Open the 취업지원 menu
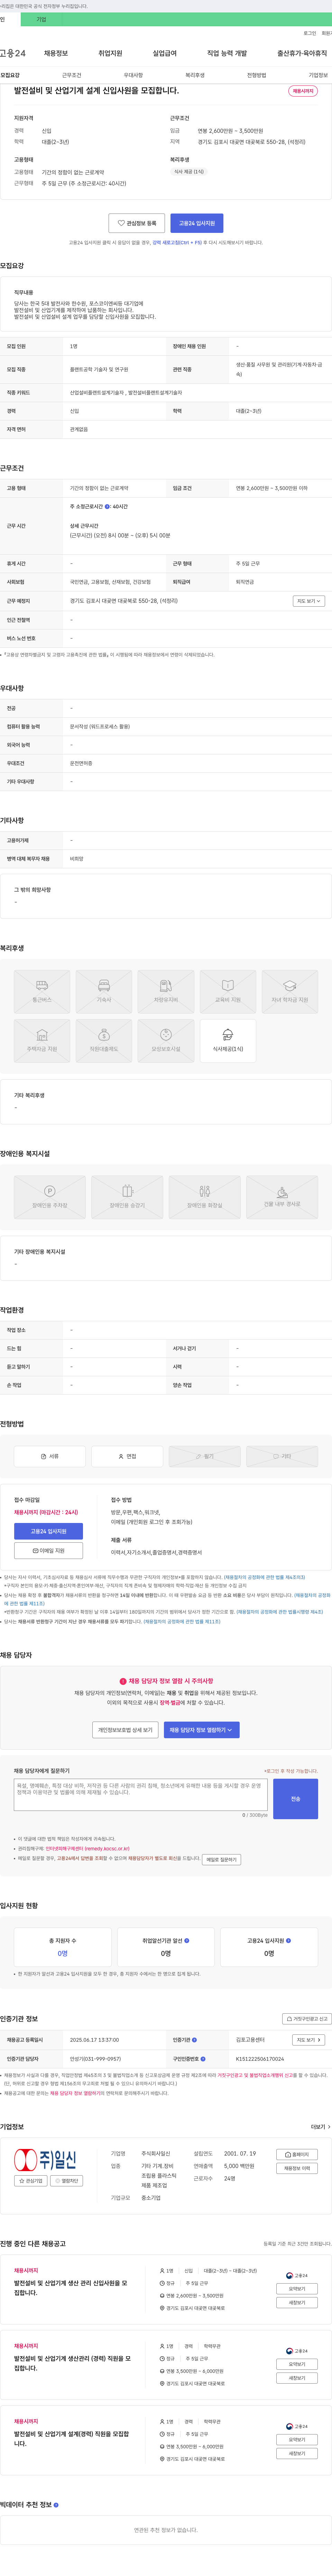 click(110, 53)
